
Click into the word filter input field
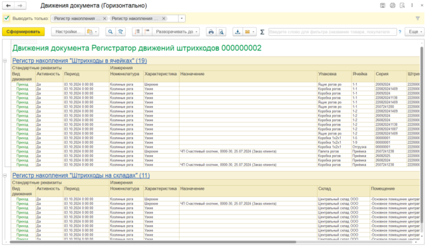point(332,32)
